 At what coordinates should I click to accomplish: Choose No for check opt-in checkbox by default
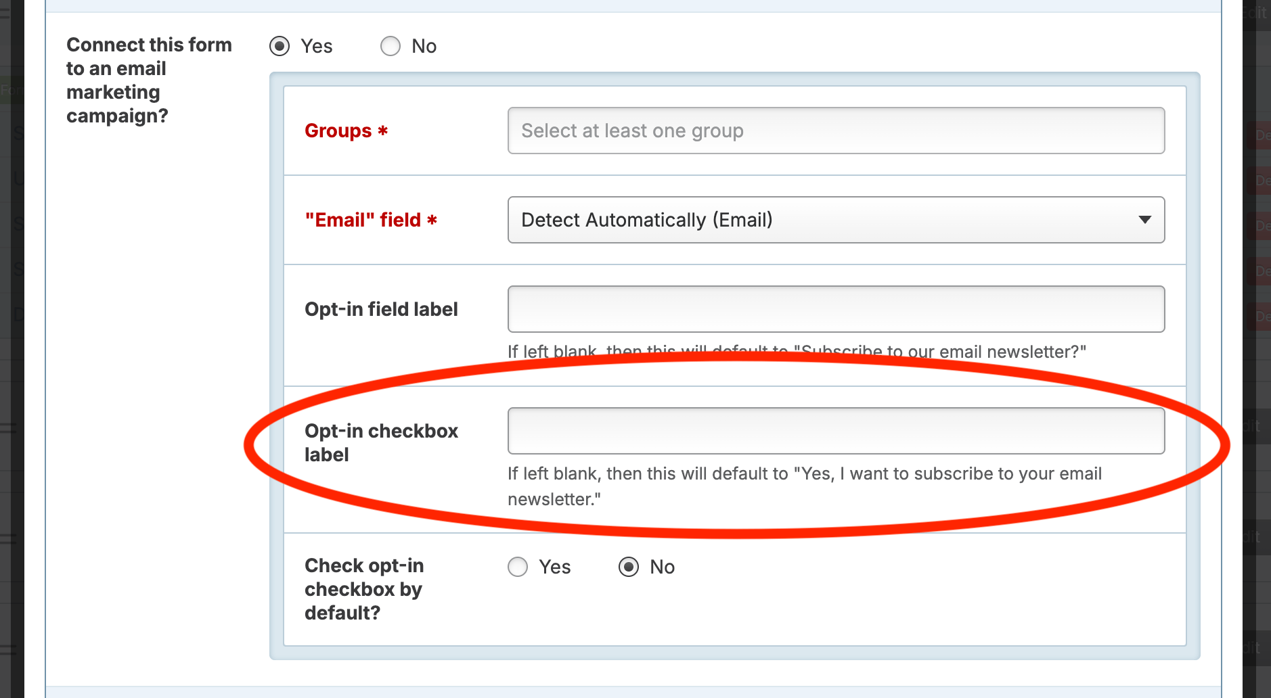point(629,567)
